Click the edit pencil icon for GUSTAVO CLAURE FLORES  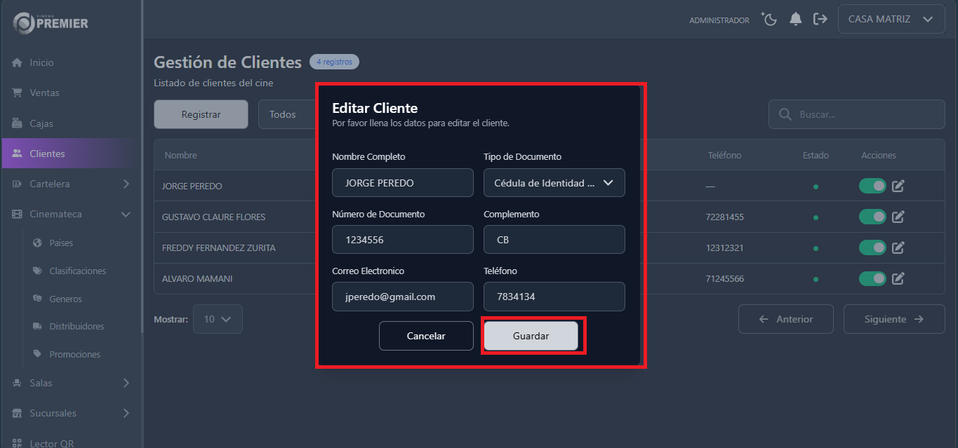pos(898,217)
